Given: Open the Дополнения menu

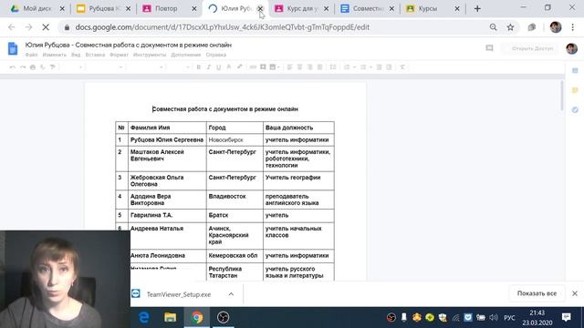Looking at the screenshot, I should pos(186,55).
